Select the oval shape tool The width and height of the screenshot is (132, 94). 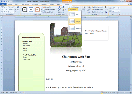(11, 7)
